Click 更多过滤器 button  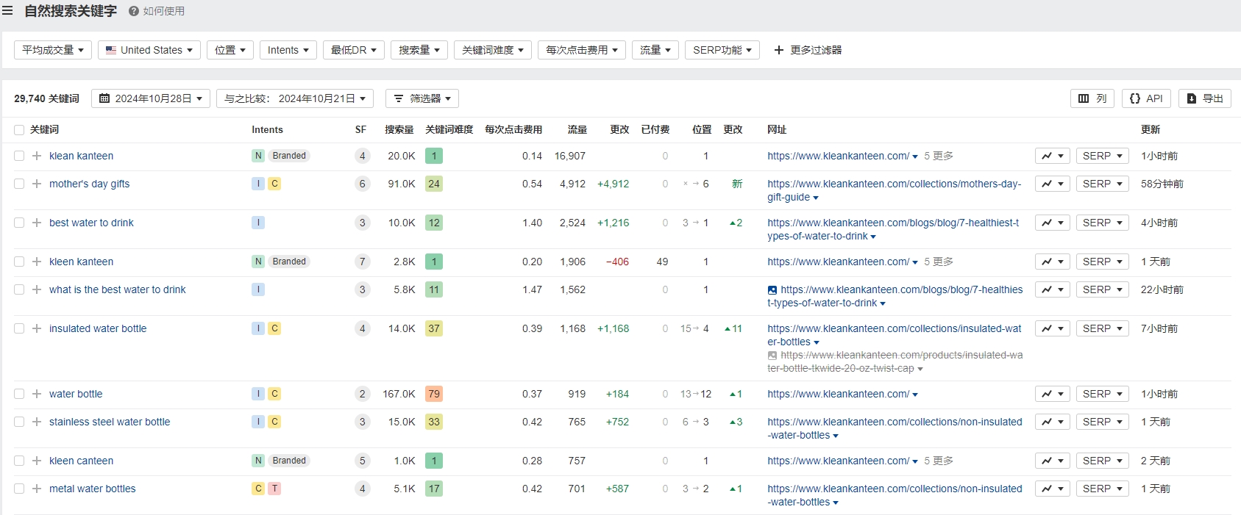(808, 50)
